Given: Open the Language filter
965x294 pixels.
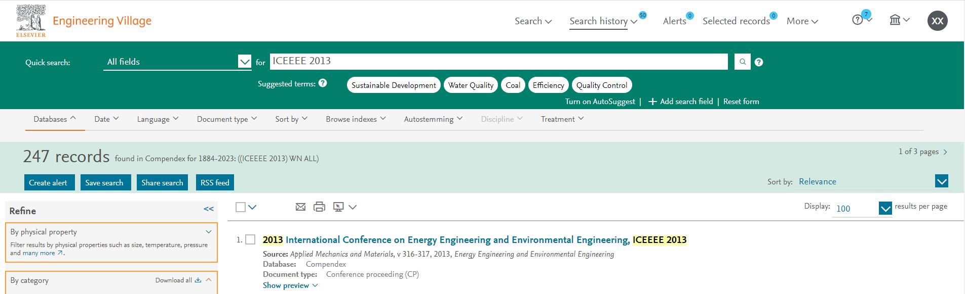Looking at the screenshot, I should pyautogui.click(x=158, y=119).
